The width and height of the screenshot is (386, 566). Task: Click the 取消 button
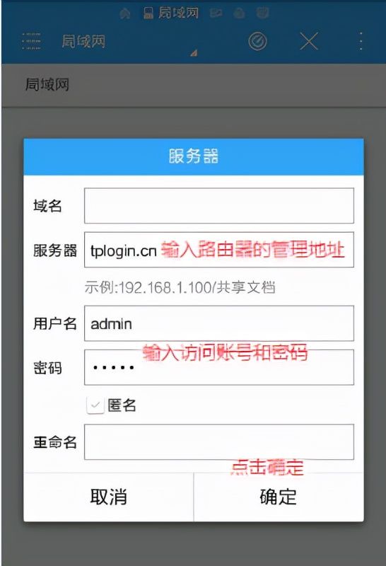coord(109,497)
